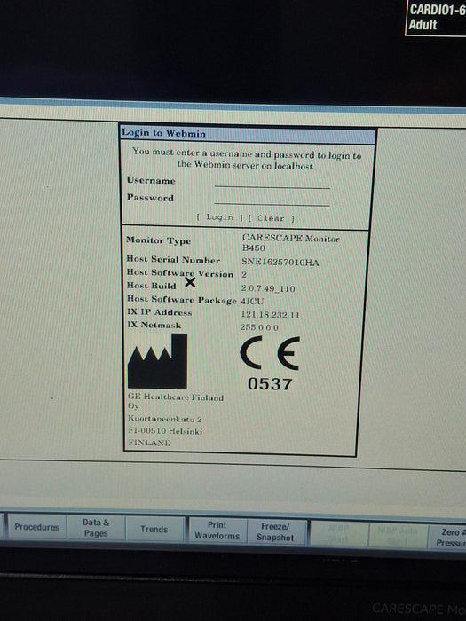
Task: Open the Trends menu
Action: (x=154, y=529)
